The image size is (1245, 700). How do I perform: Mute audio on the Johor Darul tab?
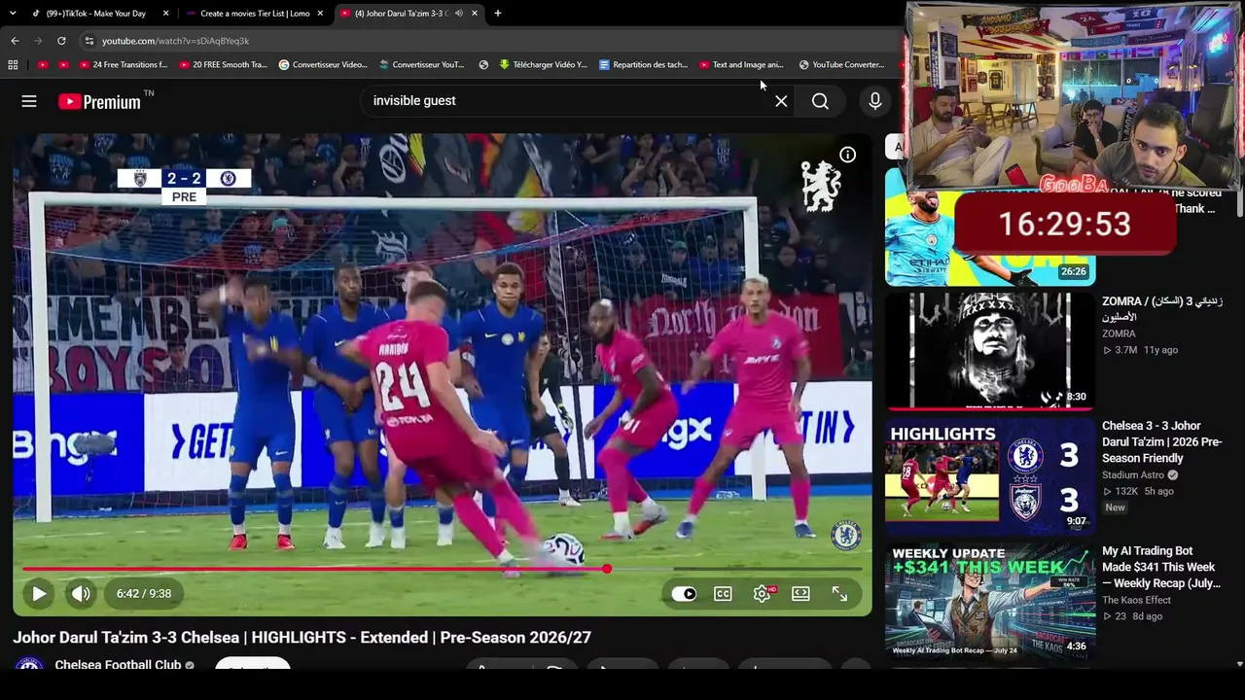click(x=458, y=14)
